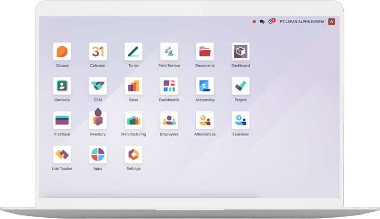The image size is (380, 219).
Task: Click the chat conversations icon in top bar
Action: (x=262, y=22)
